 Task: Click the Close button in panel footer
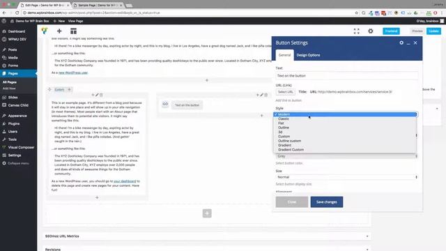point(291,202)
